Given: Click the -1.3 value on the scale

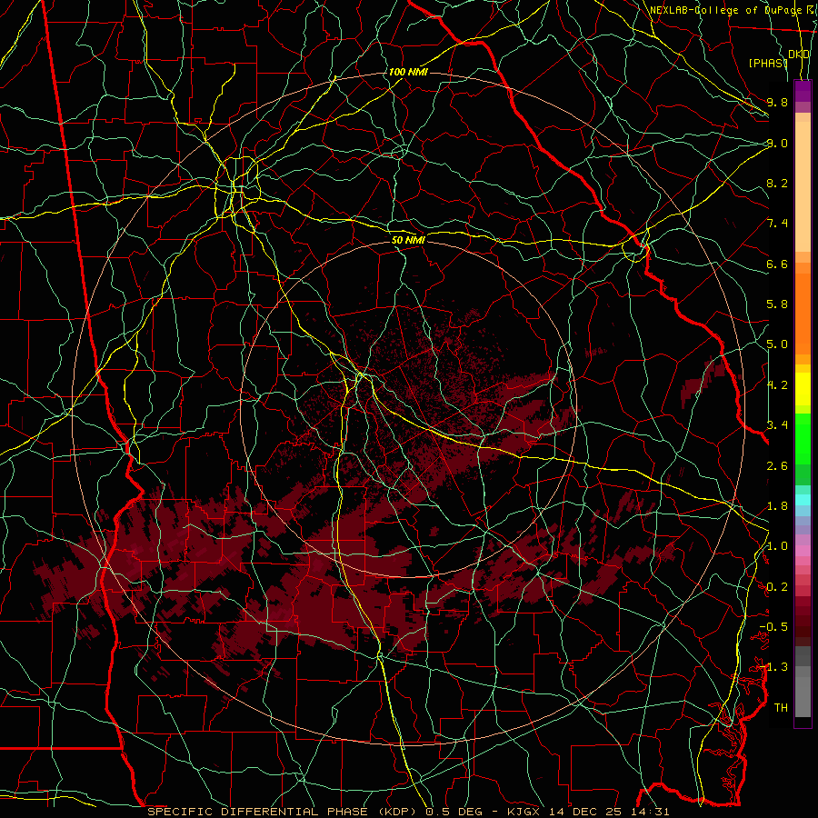Looking at the screenshot, I should [773, 667].
